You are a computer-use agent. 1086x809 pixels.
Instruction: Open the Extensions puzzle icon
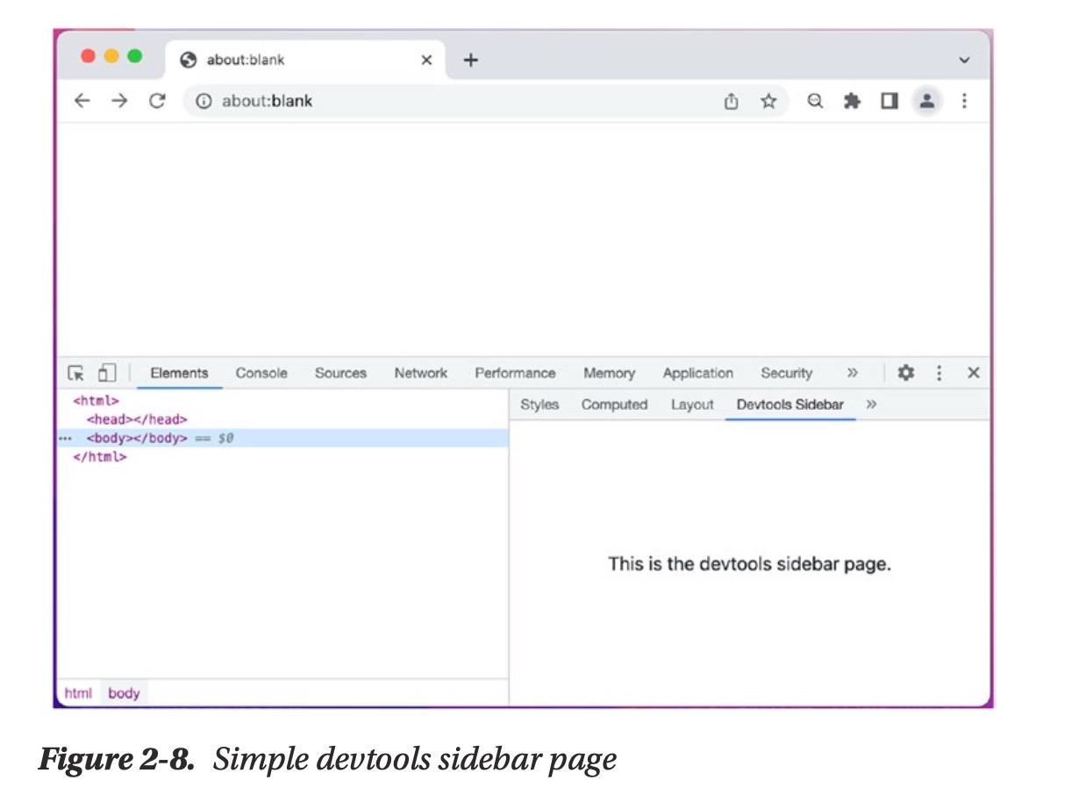coord(852,101)
